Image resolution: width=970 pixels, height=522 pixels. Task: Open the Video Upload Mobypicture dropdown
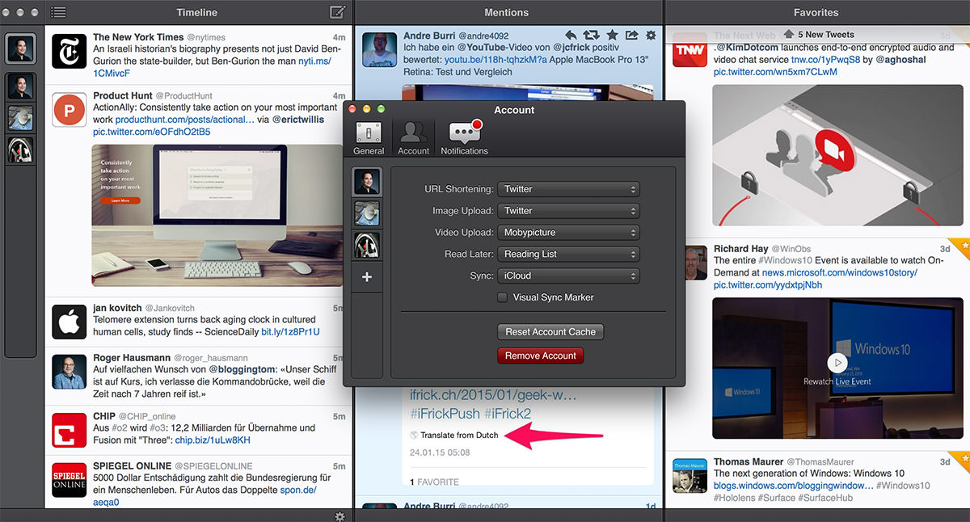point(569,233)
